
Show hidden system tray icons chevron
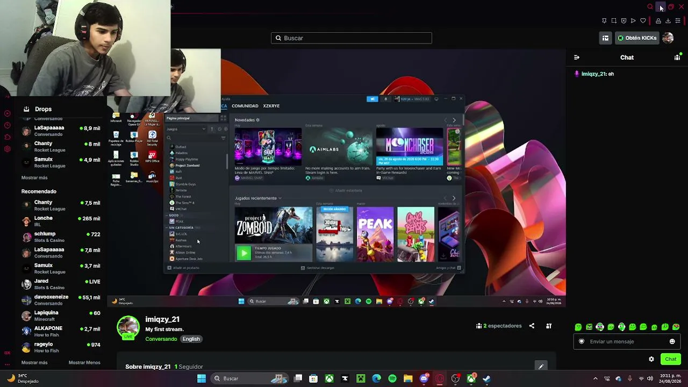[595, 378]
